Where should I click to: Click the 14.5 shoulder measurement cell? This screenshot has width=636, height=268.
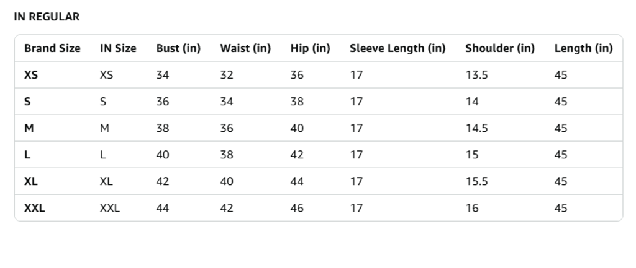tap(476, 128)
